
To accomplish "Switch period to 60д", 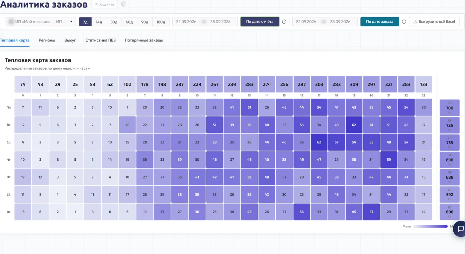I will pos(129,22).
